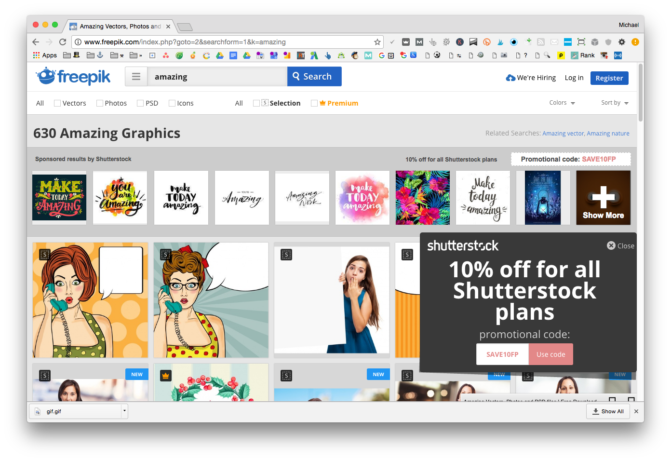Tick the Vectors filter checkbox

coord(57,103)
